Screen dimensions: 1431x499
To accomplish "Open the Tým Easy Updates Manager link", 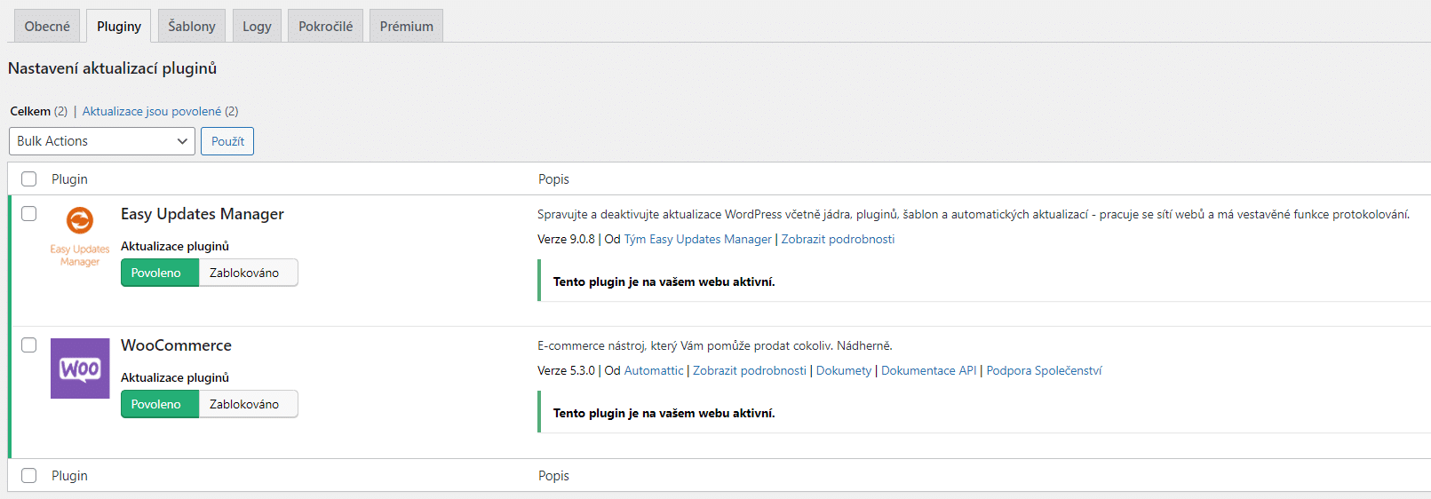I will pyautogui.click(x=698, y=239).
